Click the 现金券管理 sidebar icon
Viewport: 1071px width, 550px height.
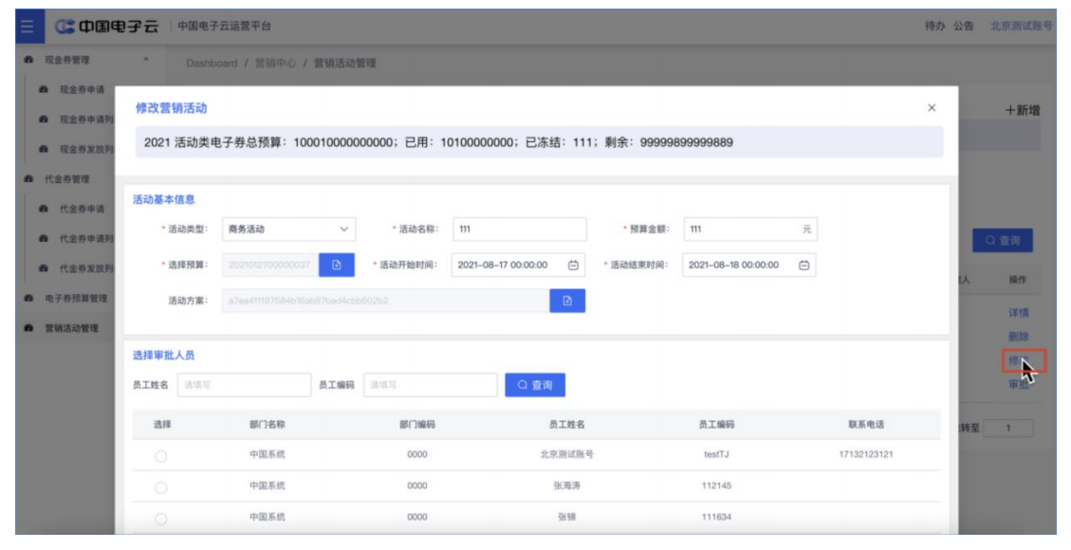click(x=28, y=60)
